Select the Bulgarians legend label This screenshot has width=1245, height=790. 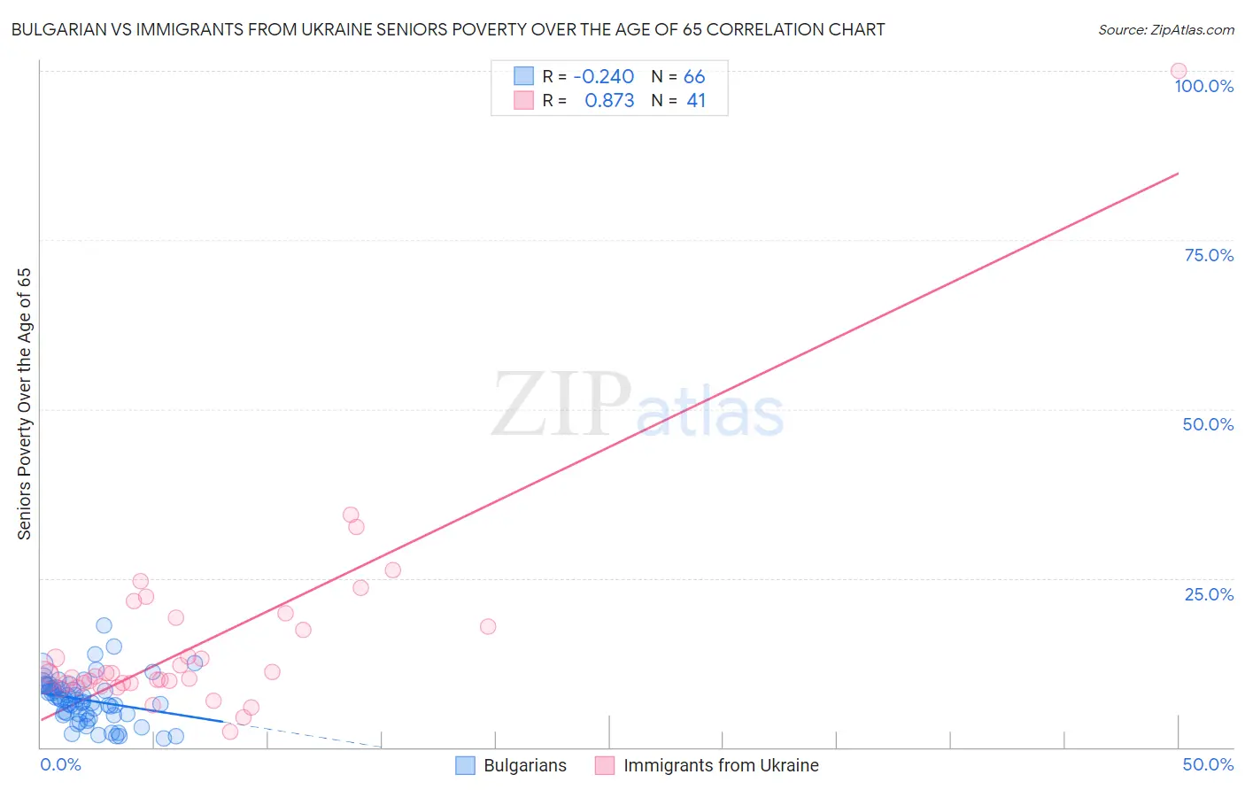524,766
